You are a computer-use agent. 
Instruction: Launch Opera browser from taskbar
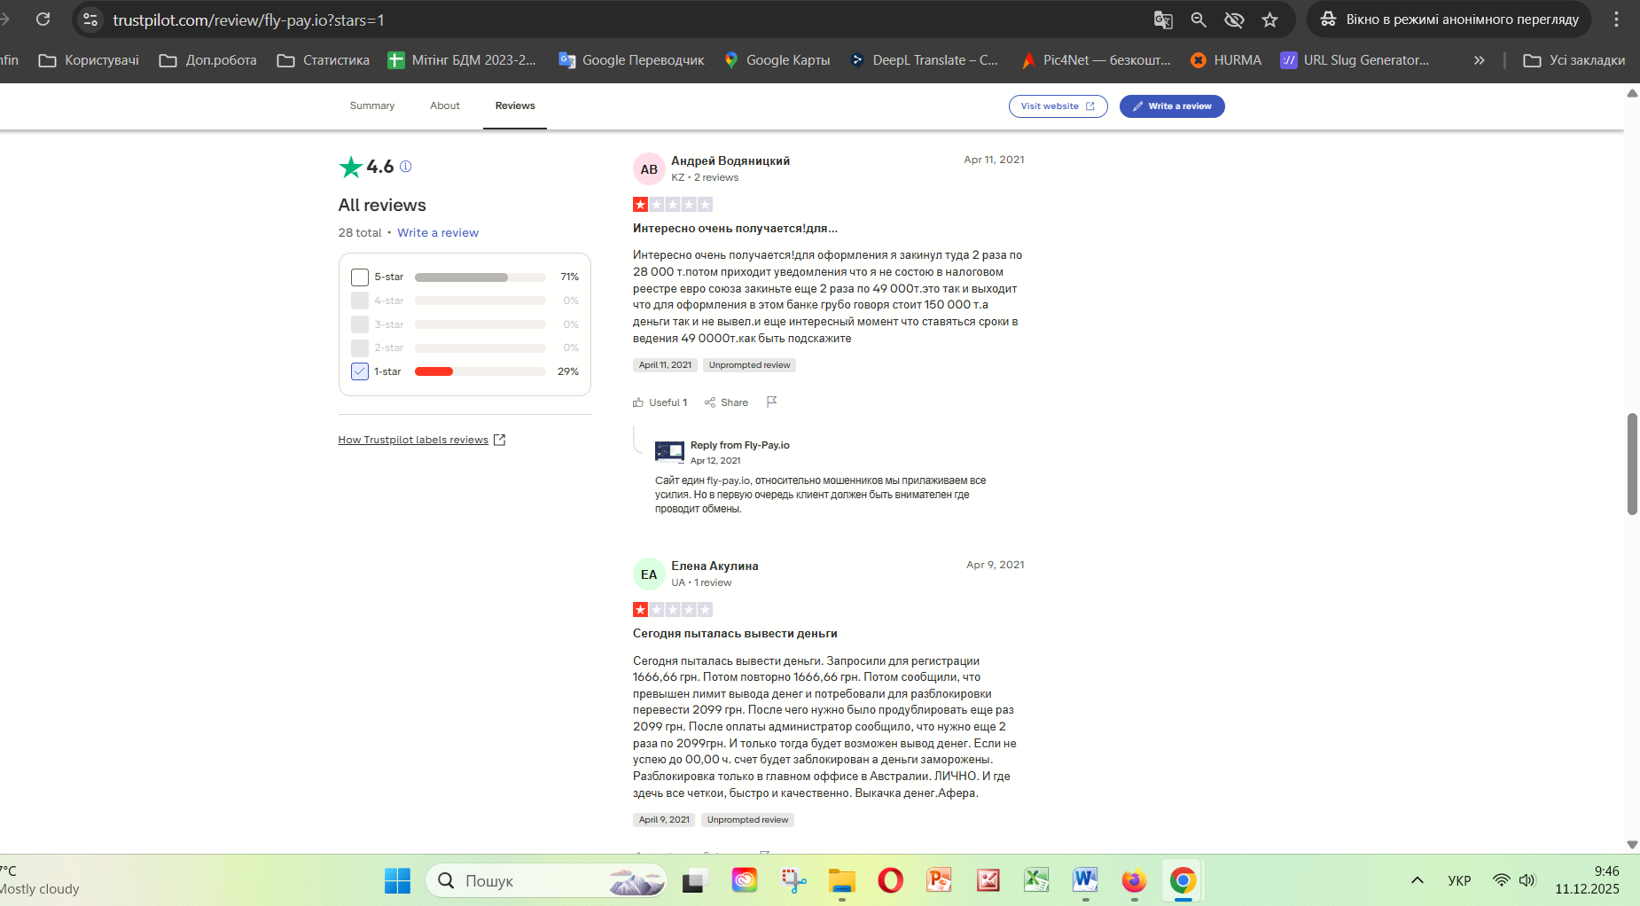click(x=890, y=880)
